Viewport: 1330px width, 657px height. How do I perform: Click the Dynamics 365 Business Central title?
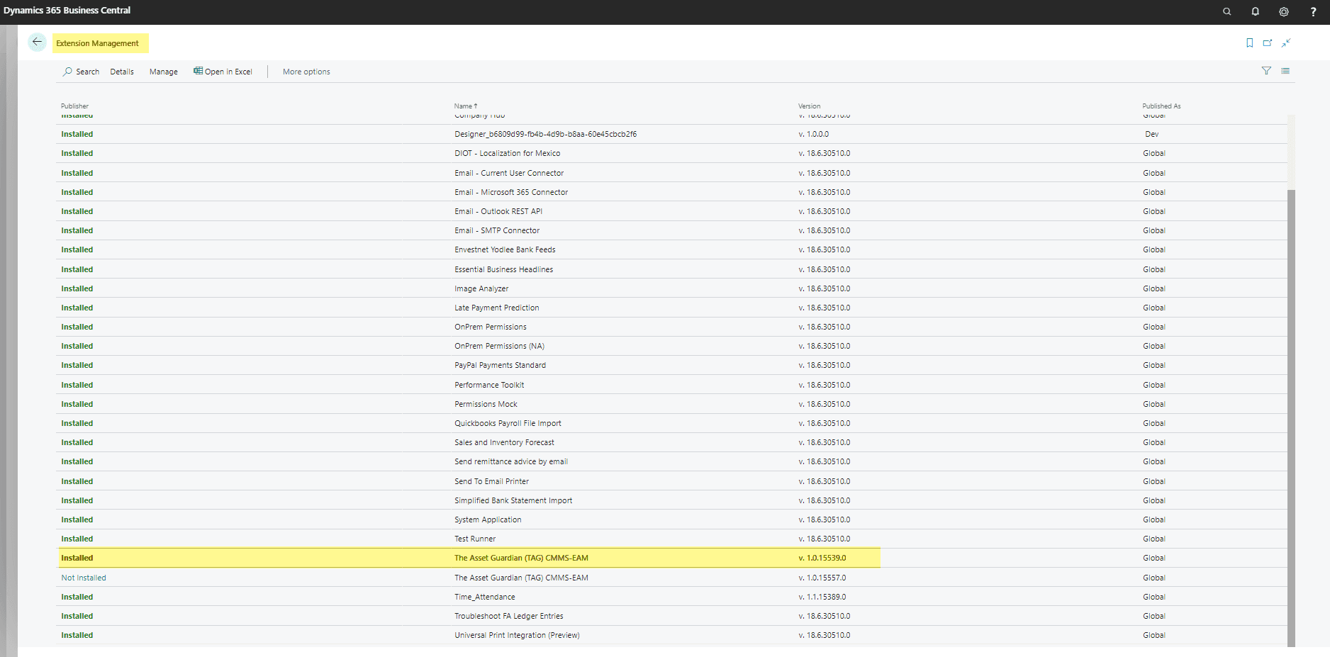click(67, 11)
